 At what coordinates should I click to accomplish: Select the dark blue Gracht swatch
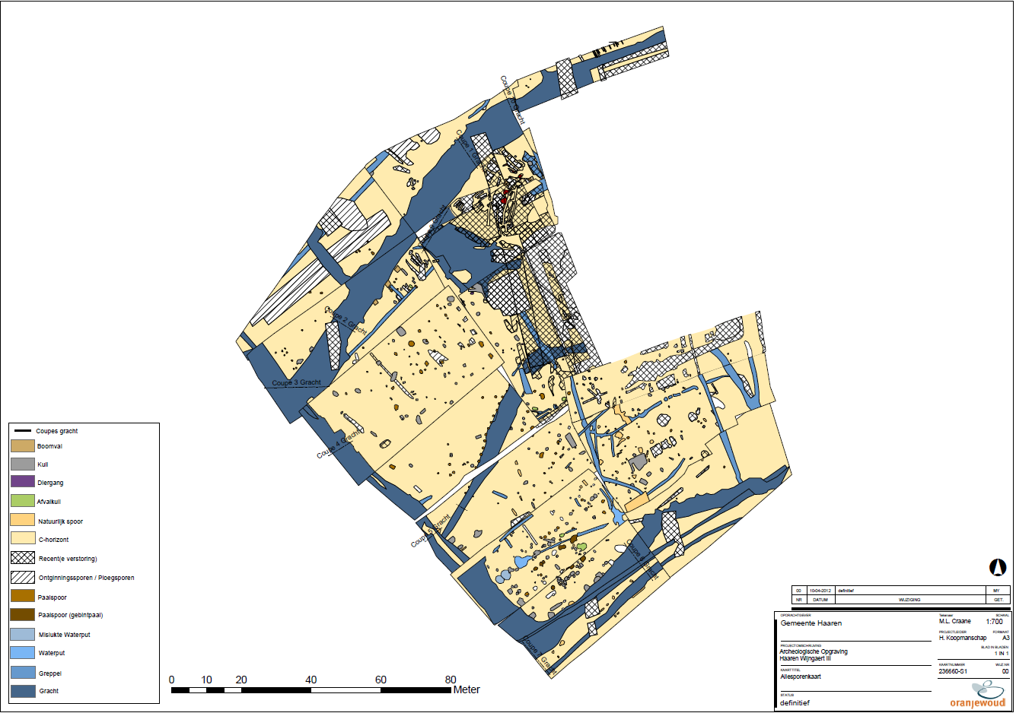pyautogui.click(x=23, y=691)
